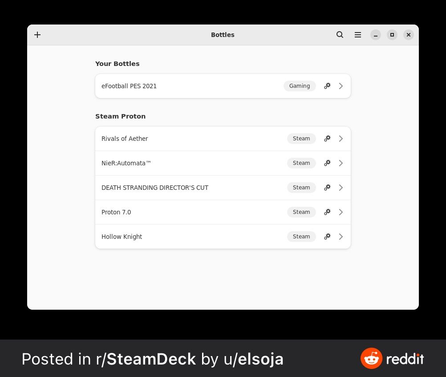
Task: Click the Gaming tag on eFootball PES 2021
Action: [300, 86]
